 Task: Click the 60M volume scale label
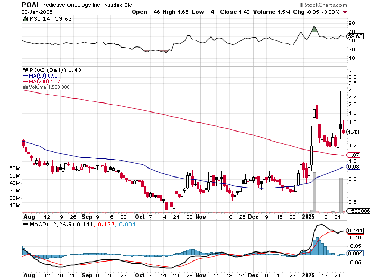[x=15, y=169]
